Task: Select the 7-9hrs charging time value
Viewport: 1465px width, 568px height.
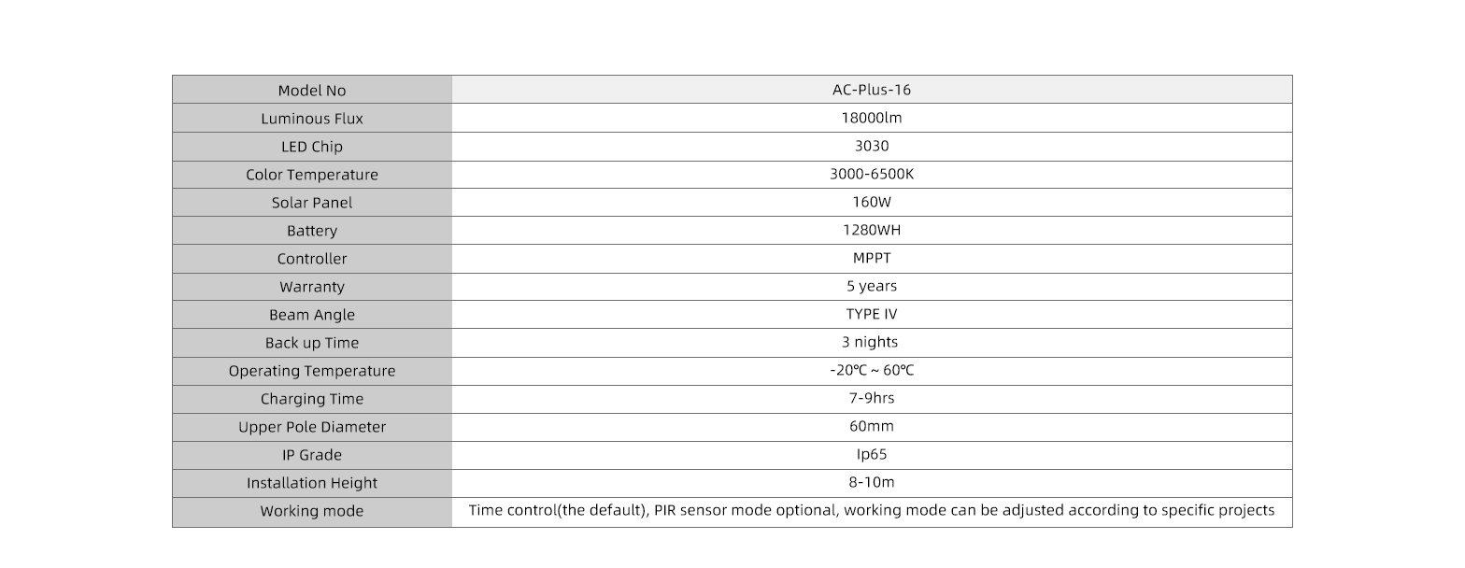Action: (871, 399)
